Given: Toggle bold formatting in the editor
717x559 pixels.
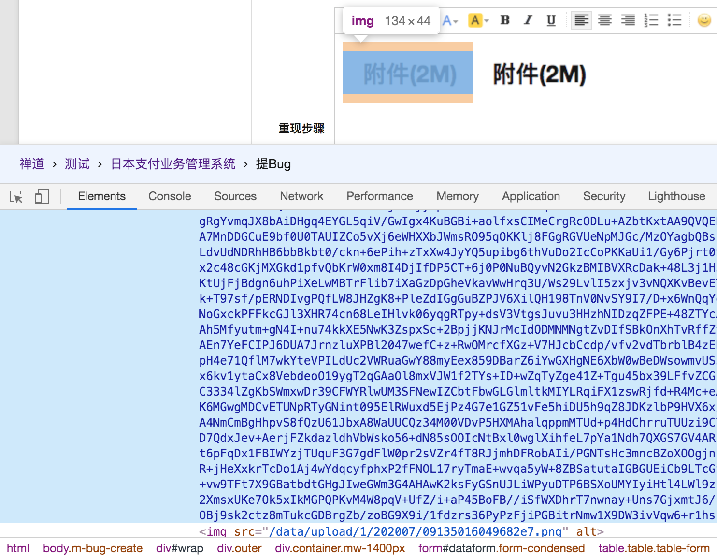Looking at the screenshot, I should pyautogui.click(x=505, y=20).
